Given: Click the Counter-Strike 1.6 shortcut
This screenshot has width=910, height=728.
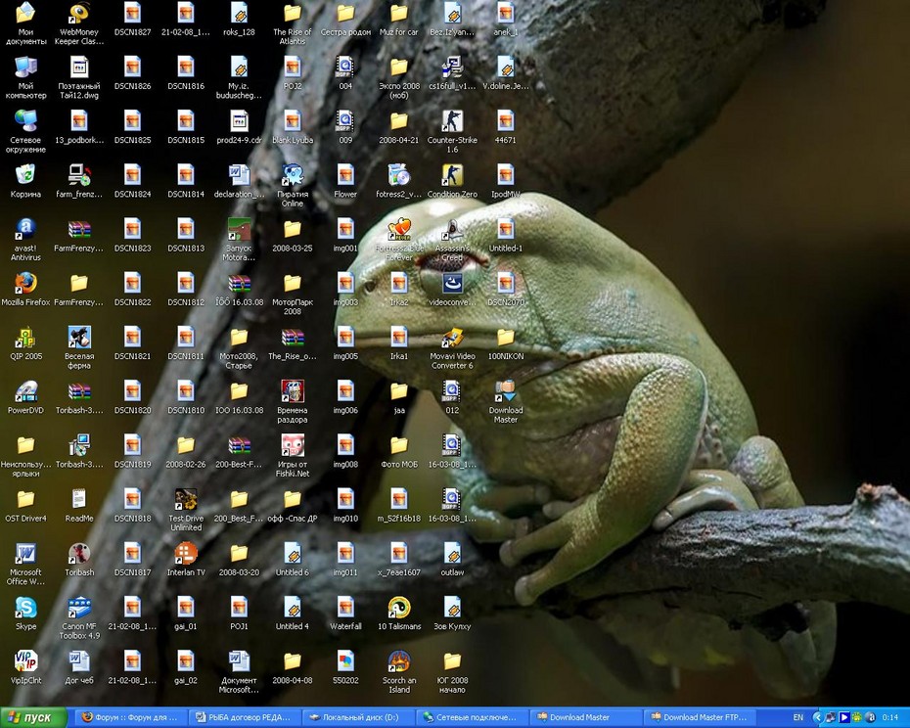Looking at the screenshot, I should pos(452,132).
